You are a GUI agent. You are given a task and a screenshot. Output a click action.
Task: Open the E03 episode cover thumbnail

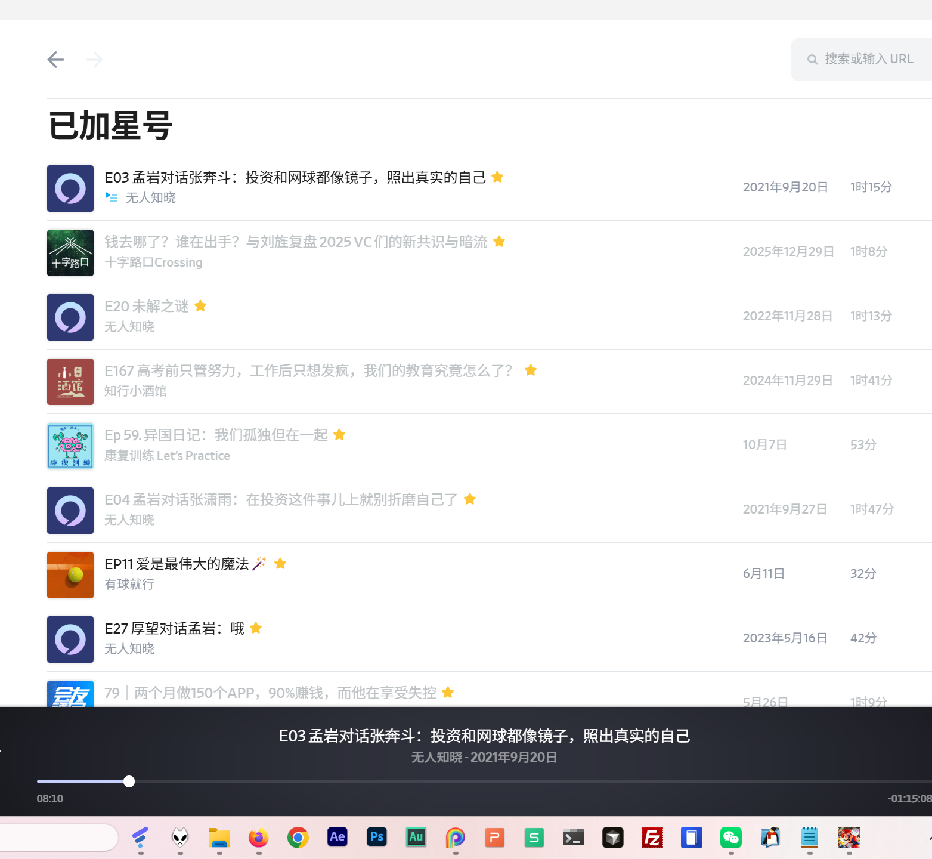[70, 189]
